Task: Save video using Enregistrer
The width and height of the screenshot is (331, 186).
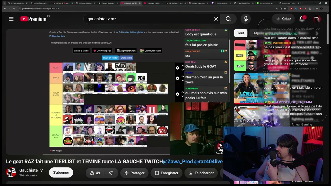Action: pyautogui.click(x=167, y=173)
